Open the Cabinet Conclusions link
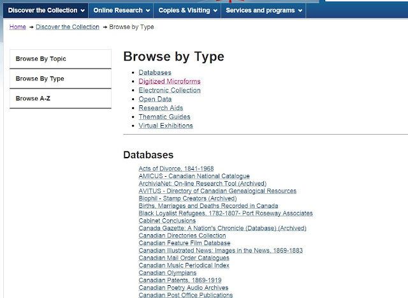This screenshot has height=298, width=408. click(167, 221)
